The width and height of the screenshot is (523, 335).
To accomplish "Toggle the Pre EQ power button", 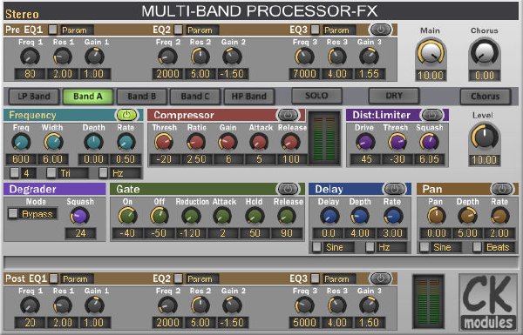I will pos(381,30).
